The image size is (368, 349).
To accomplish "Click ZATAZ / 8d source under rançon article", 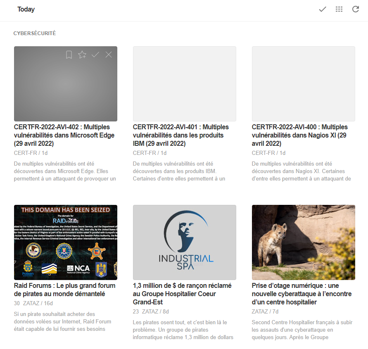I will 155,311.
